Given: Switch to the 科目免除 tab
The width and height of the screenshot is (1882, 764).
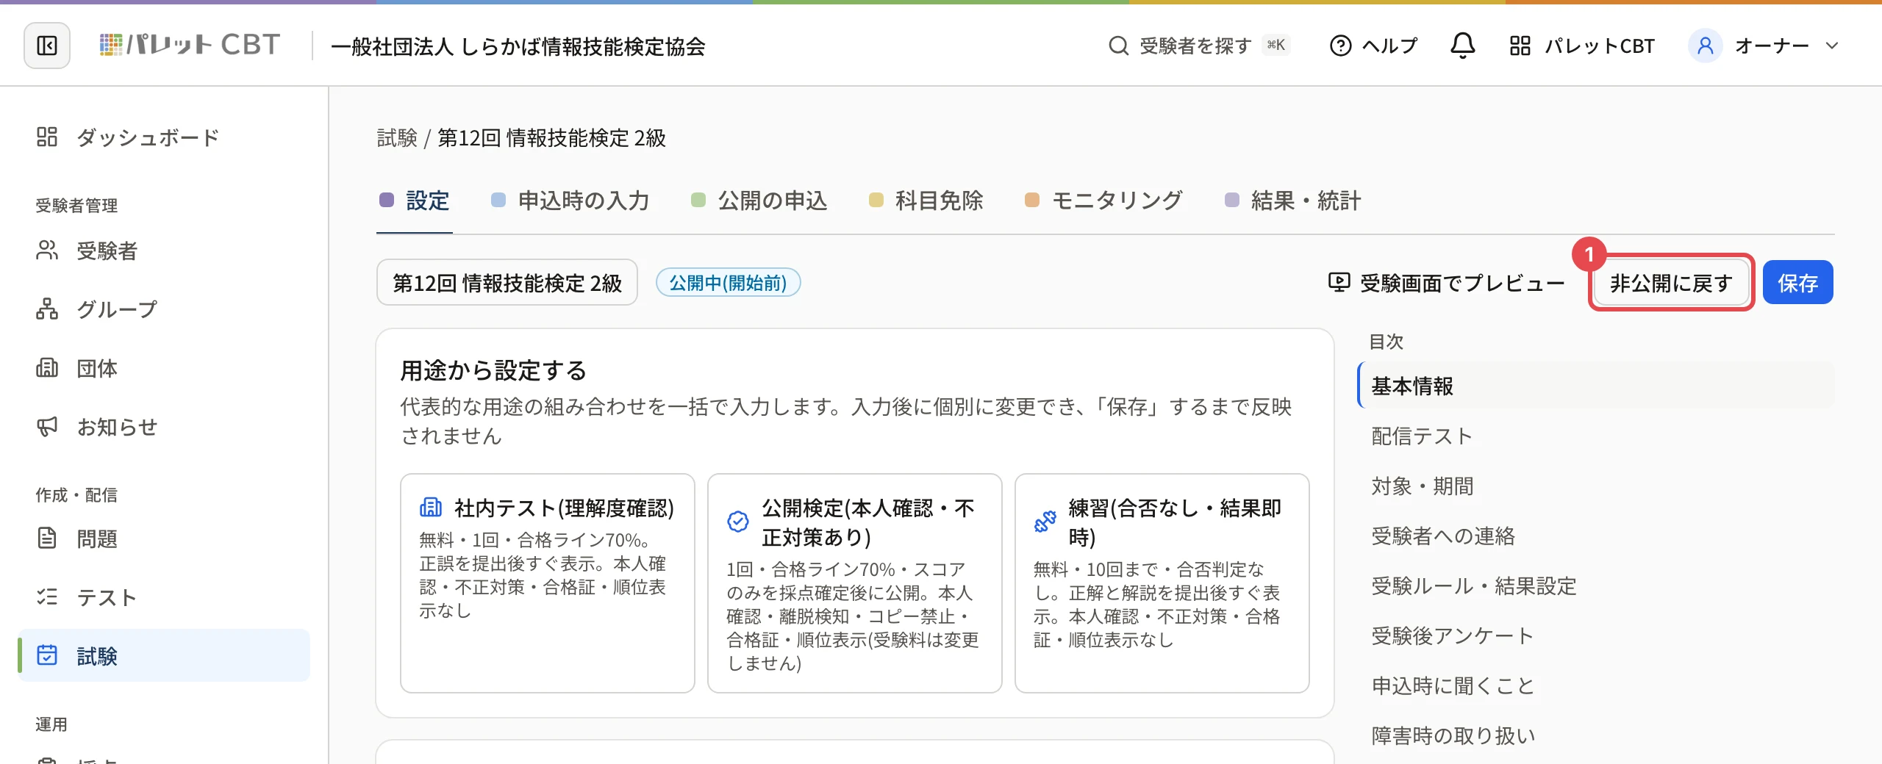Looking at the screenshot, I should click(926, 201).
